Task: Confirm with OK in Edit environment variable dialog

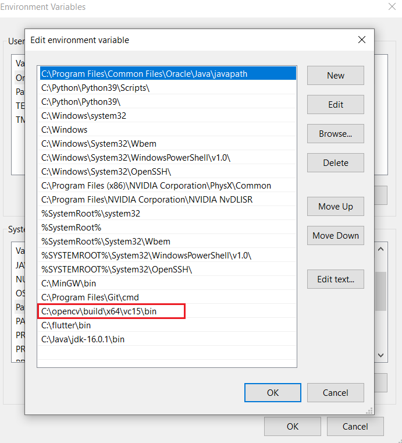Action: [273, 393]
